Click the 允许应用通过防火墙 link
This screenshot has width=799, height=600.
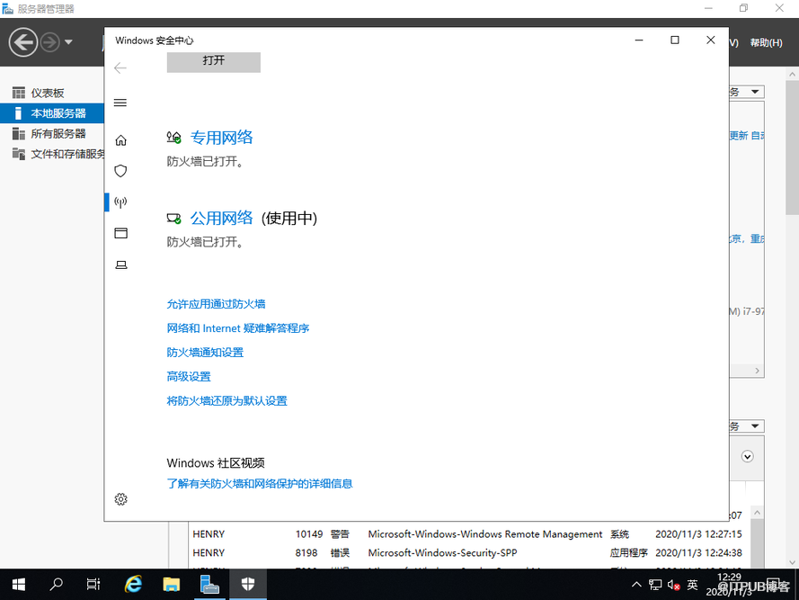point(216,304)
